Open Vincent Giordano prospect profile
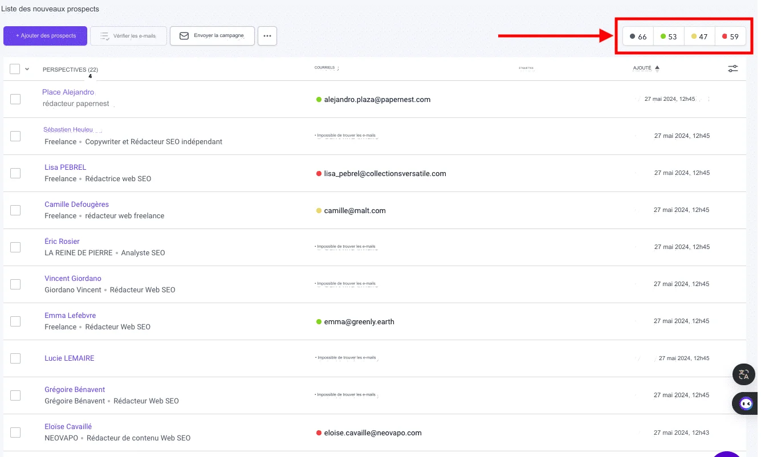 (73, 279)
